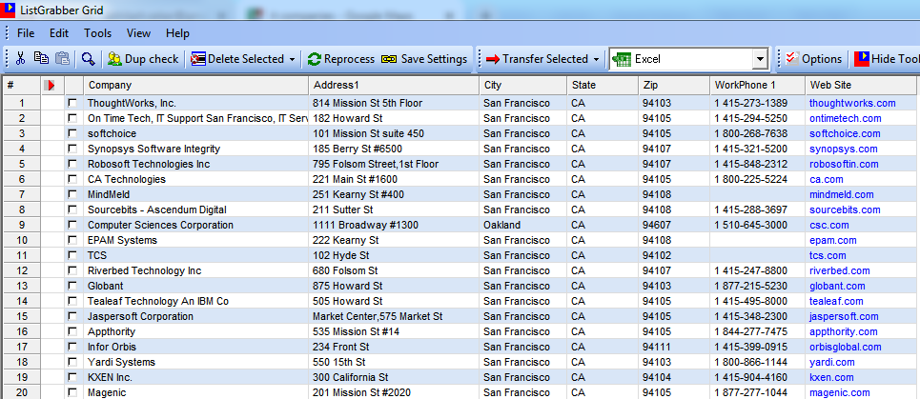This screenshot has width=920, height=399.
Task: Open the Tools menu
Action: [97, 32]
